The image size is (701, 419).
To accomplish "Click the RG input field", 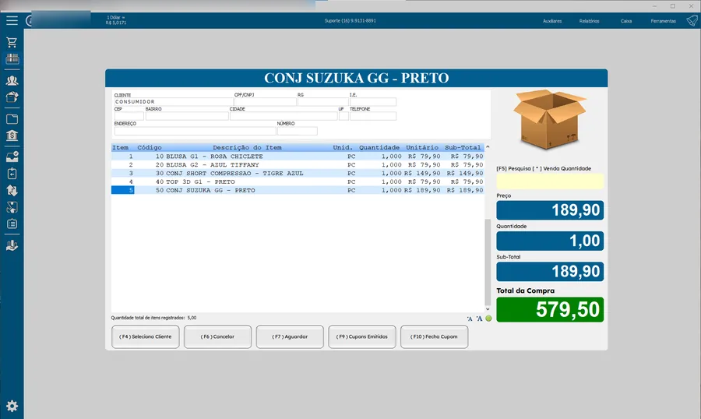I will 322,102.
